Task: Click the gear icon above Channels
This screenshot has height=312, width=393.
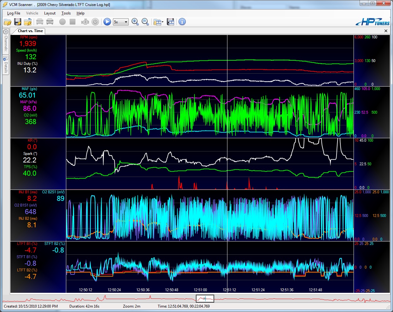Action: 6,32
